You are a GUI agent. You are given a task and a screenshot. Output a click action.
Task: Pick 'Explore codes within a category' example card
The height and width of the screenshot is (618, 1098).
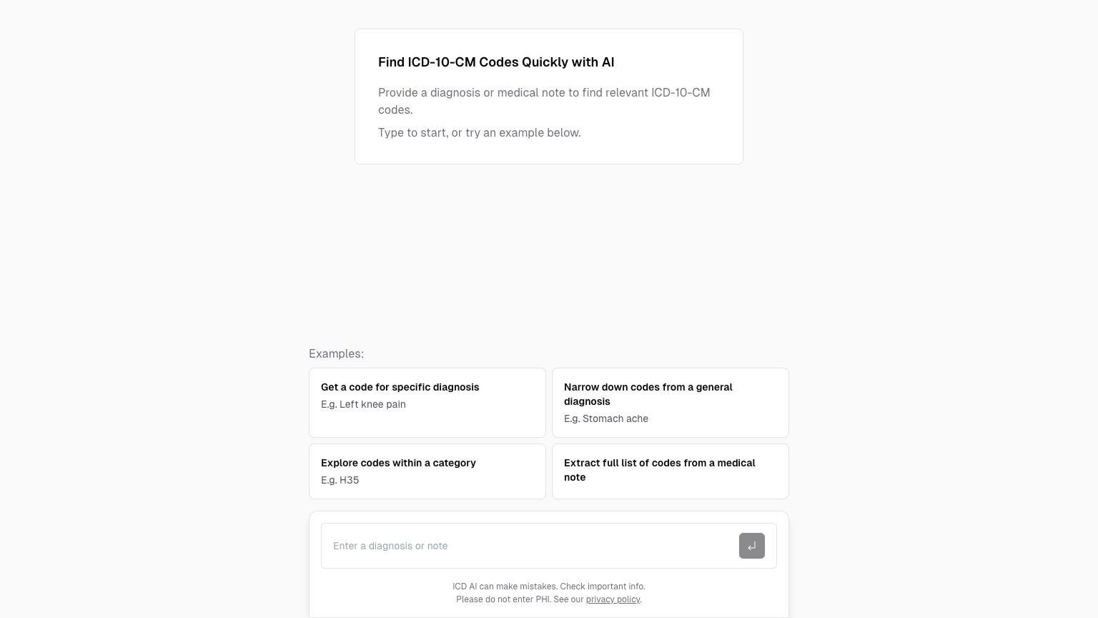pyautogui.click(x=398, y=463)
